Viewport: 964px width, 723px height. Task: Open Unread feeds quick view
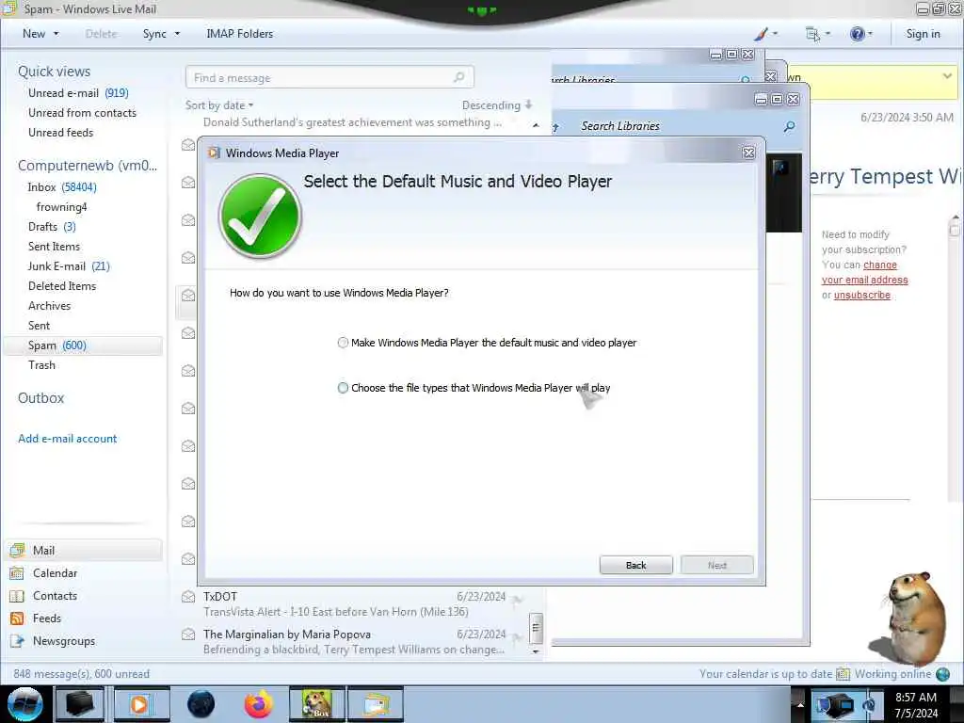coord(61,132)
